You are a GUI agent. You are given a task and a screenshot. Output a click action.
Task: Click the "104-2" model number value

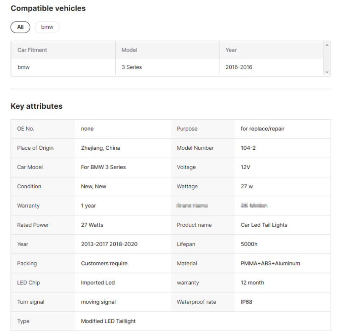coord(248,148)
